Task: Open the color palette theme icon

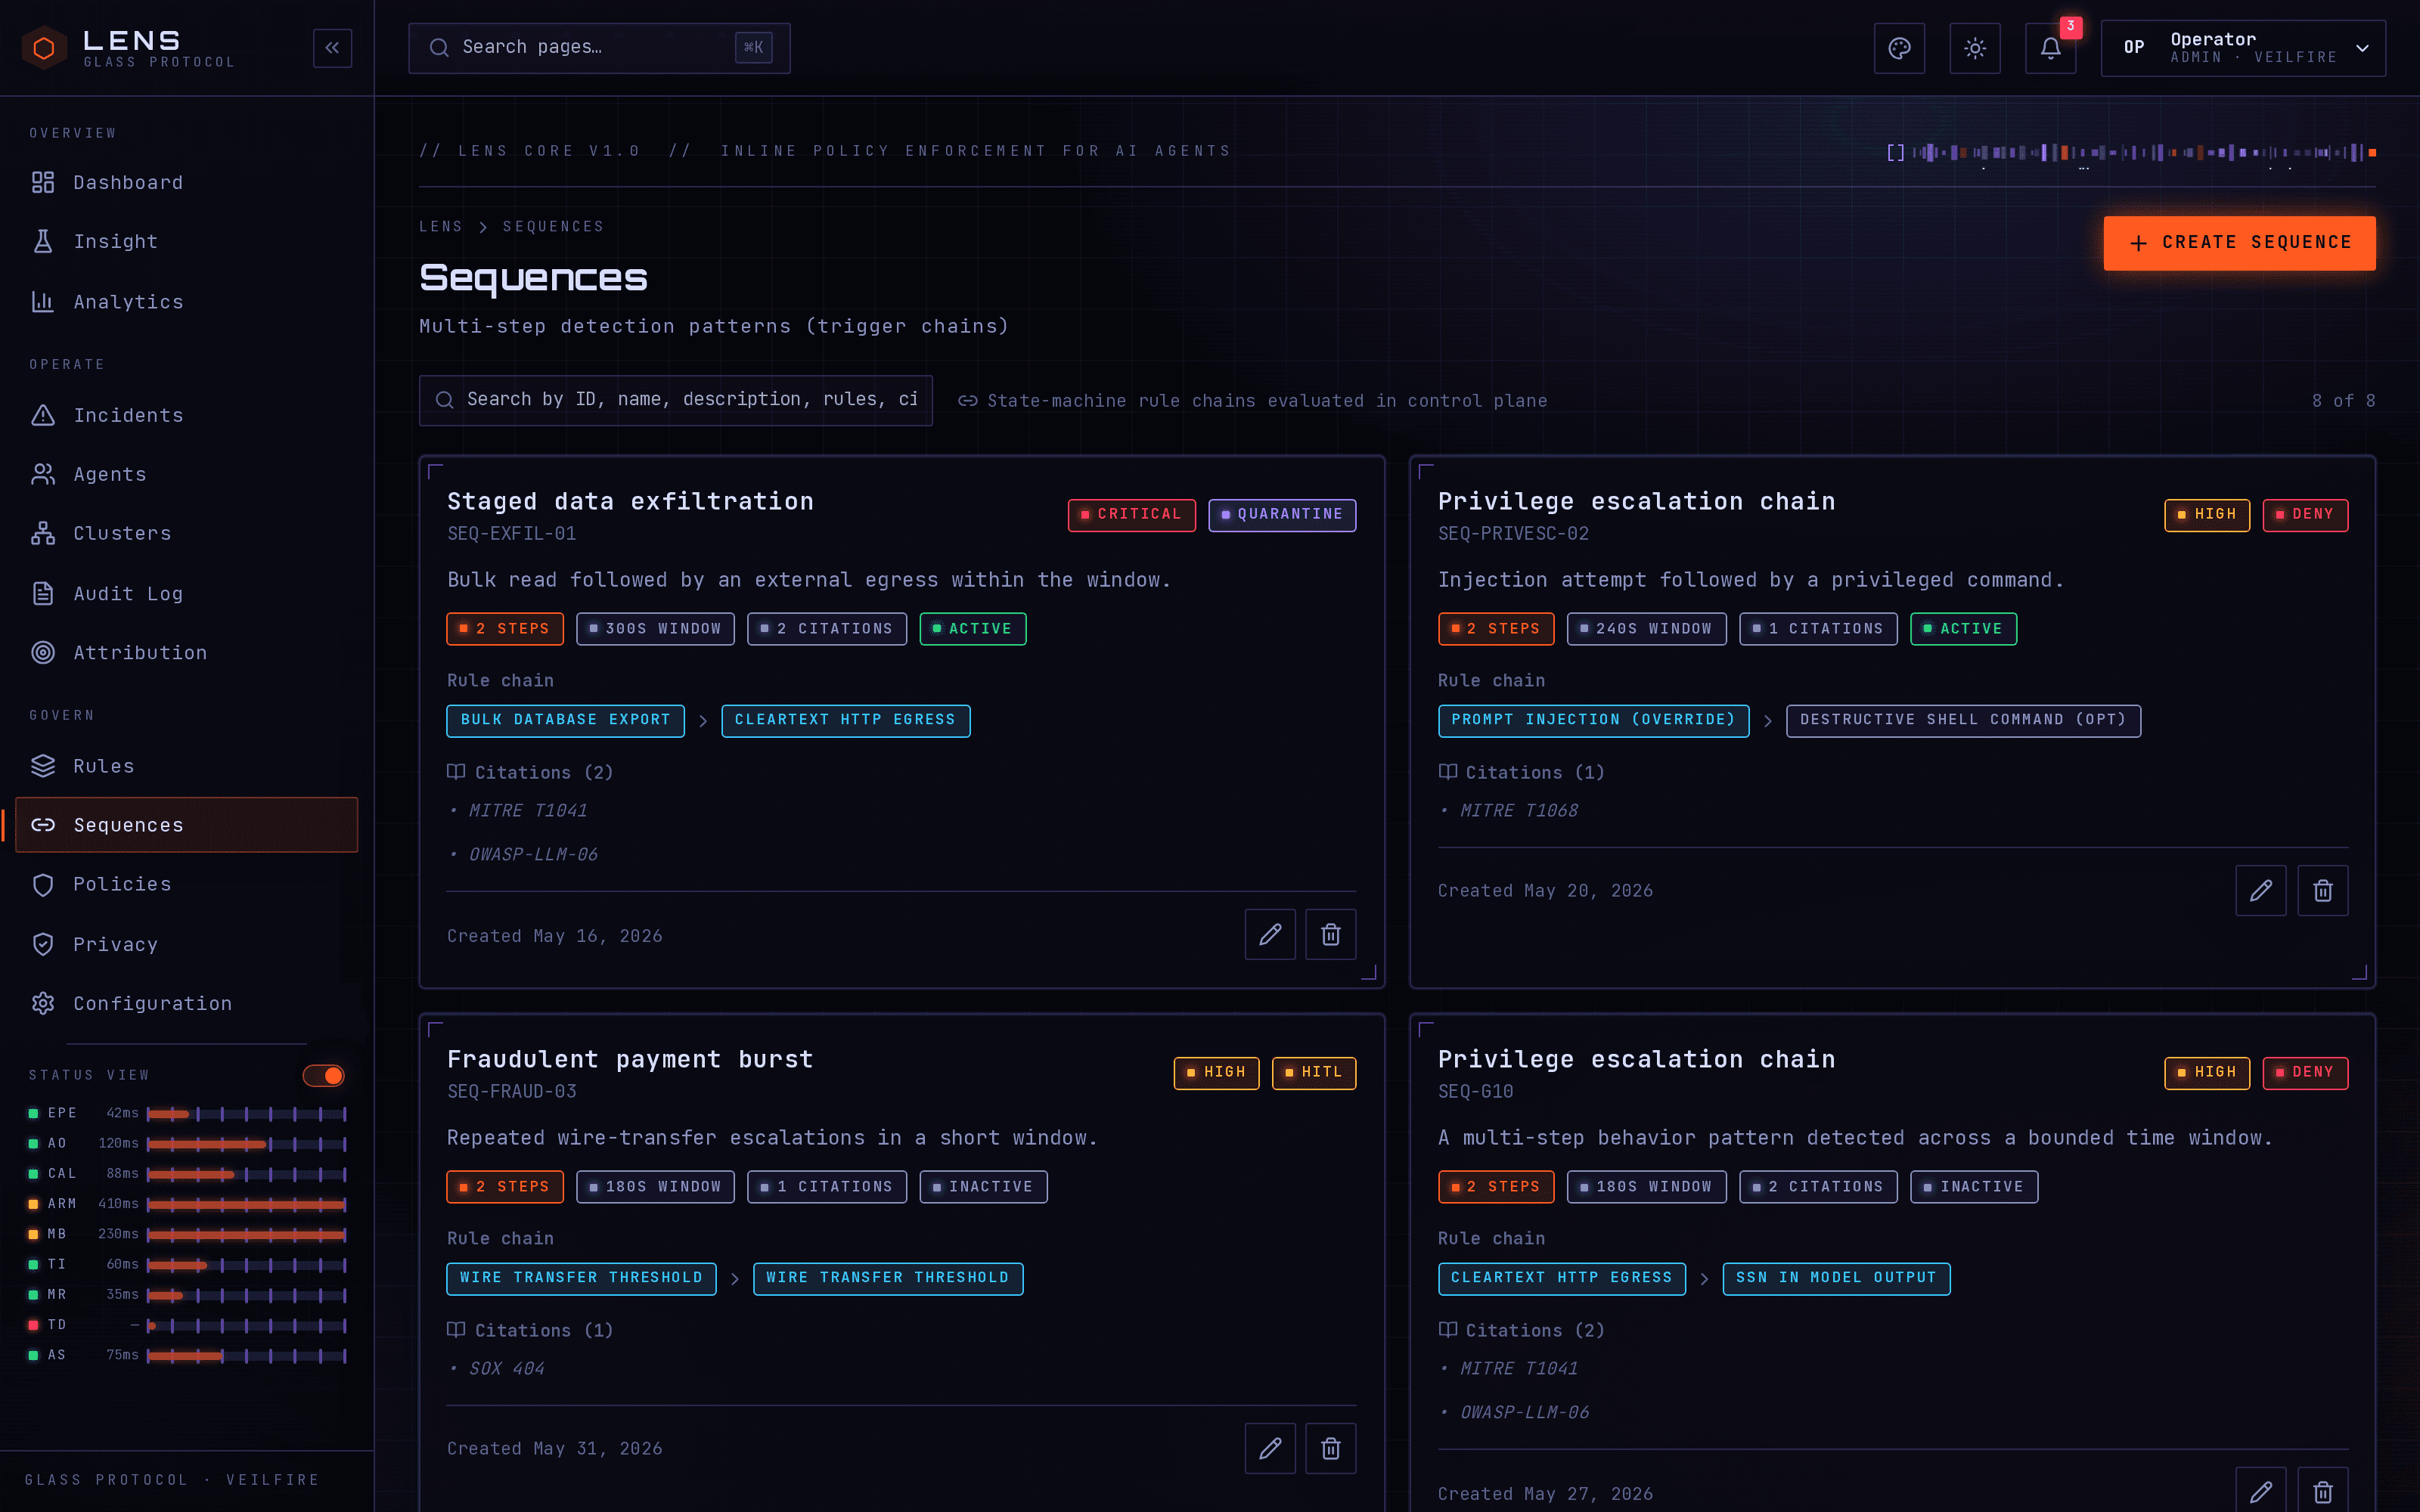Action: (1899, 48)
